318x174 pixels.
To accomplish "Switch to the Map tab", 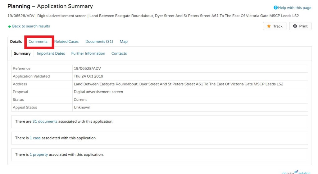I will (x=124, y=42).
